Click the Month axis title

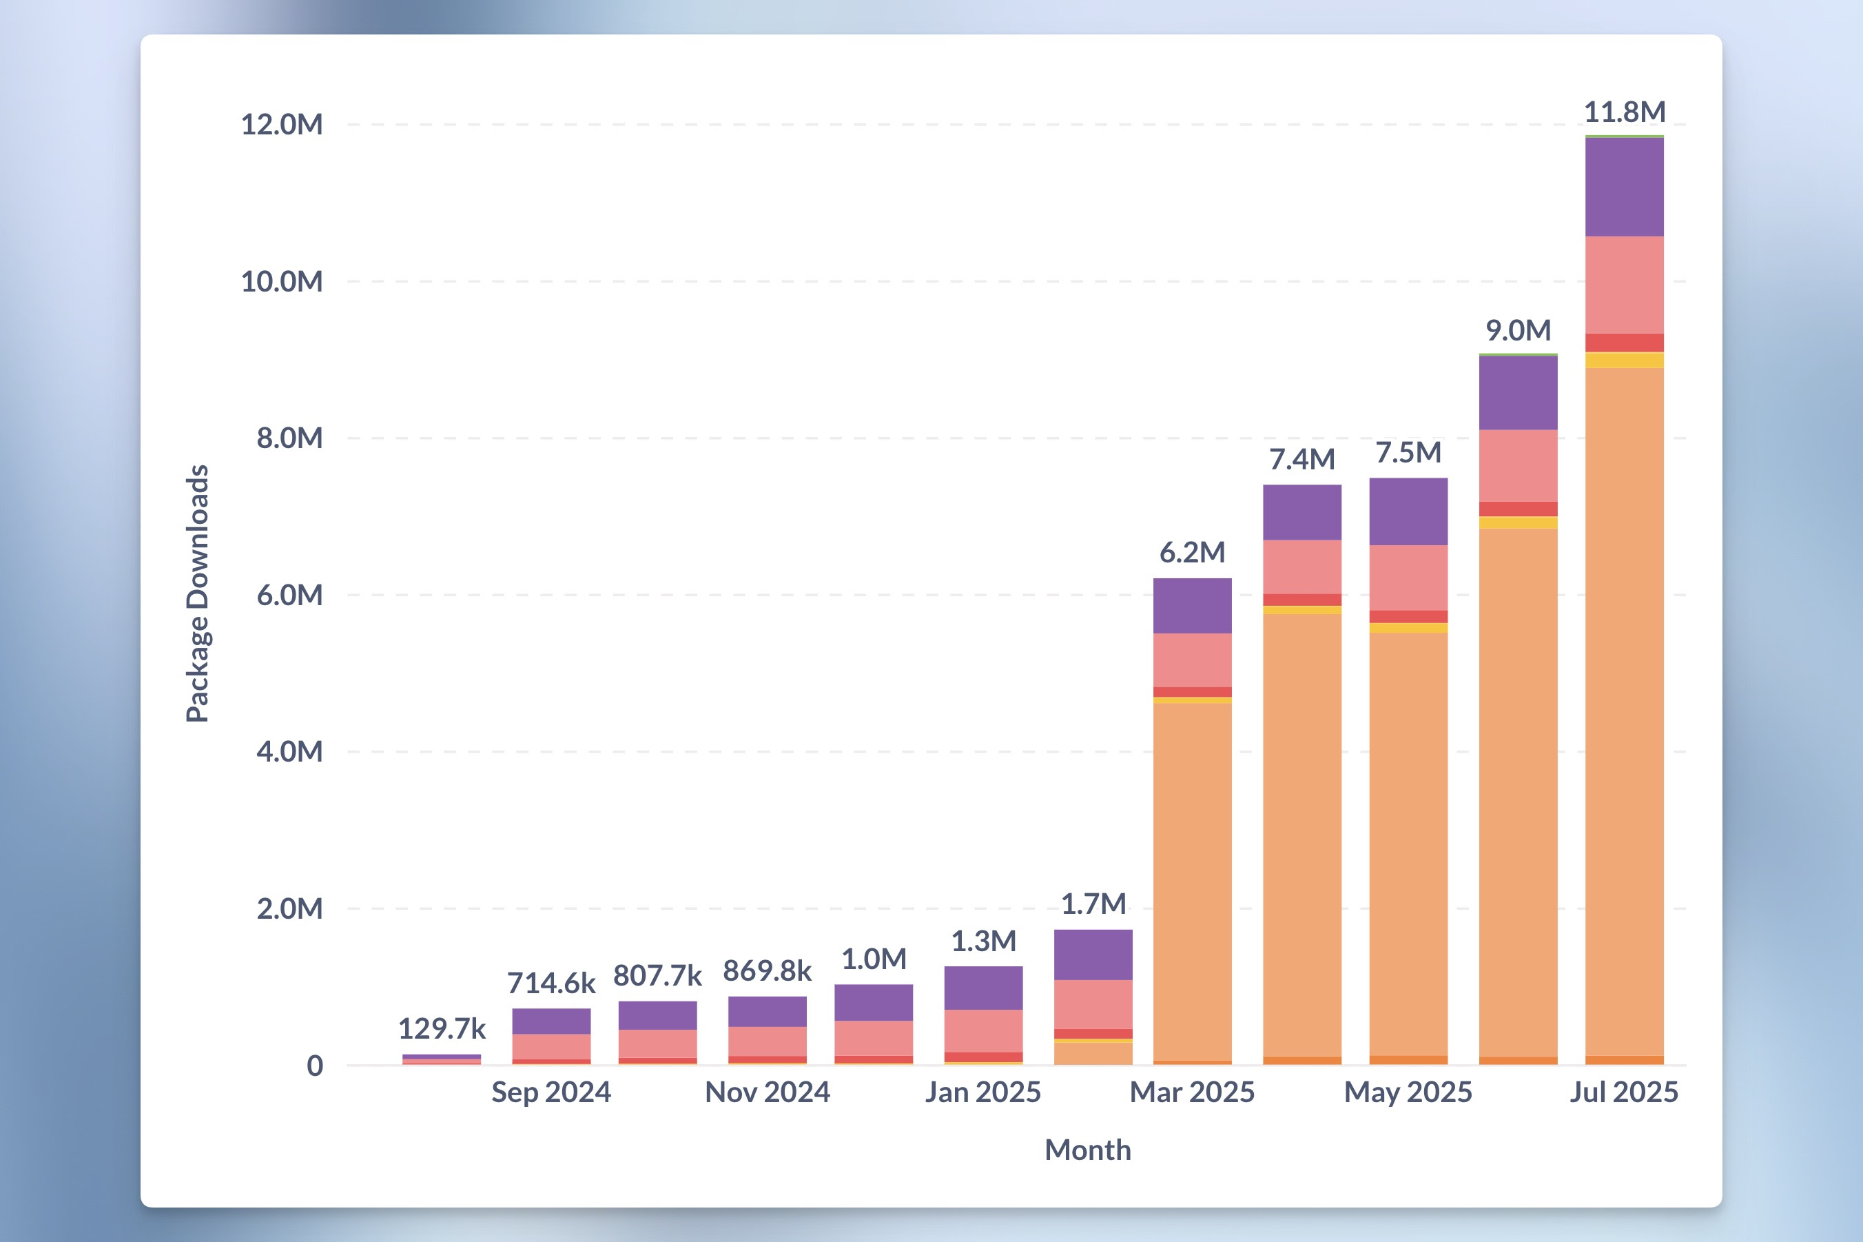[1088, 1150]
